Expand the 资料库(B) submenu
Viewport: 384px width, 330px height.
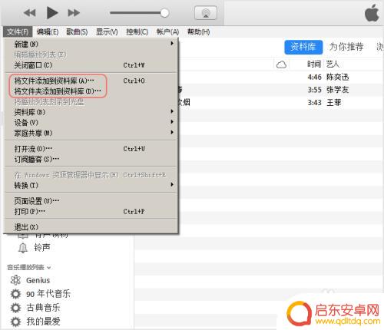click(91, 112)
